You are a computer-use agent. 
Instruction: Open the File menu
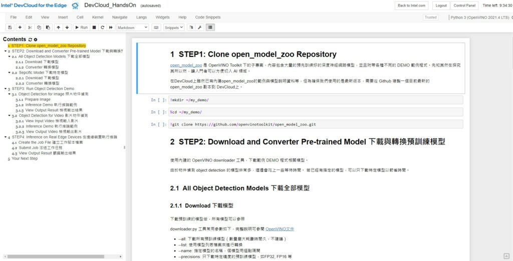pos(14,17)
